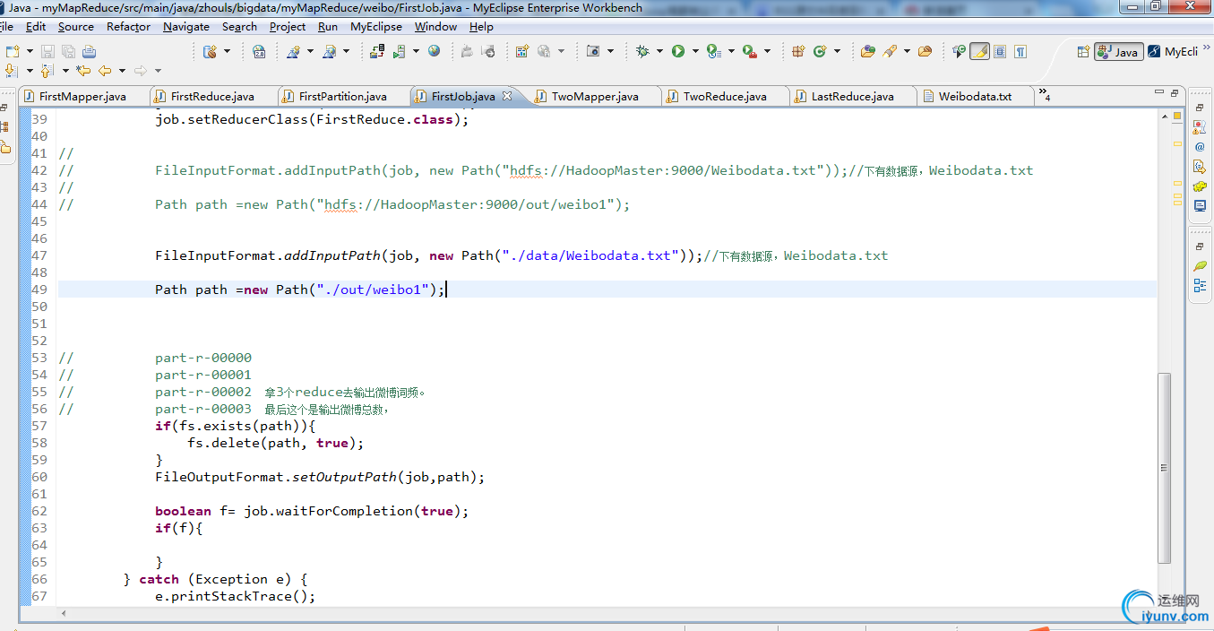Expand the Back history dropdown arrow
Image resolution: width=1214 pixels, height=631 pixels.
[122, 71]
